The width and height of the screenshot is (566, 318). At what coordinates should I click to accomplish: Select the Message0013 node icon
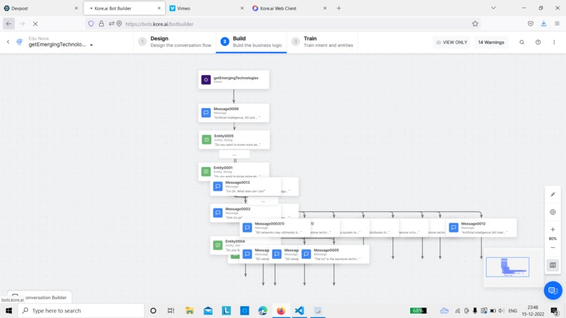click(x=218, y=186)
